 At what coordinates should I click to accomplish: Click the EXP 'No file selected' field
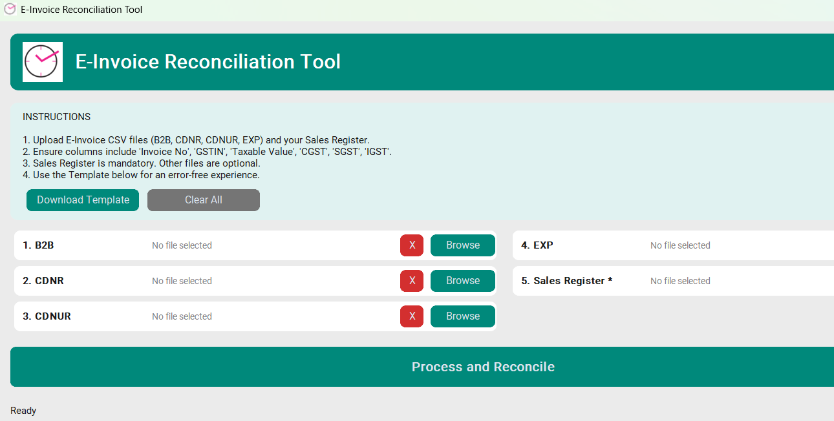point(680,245)
